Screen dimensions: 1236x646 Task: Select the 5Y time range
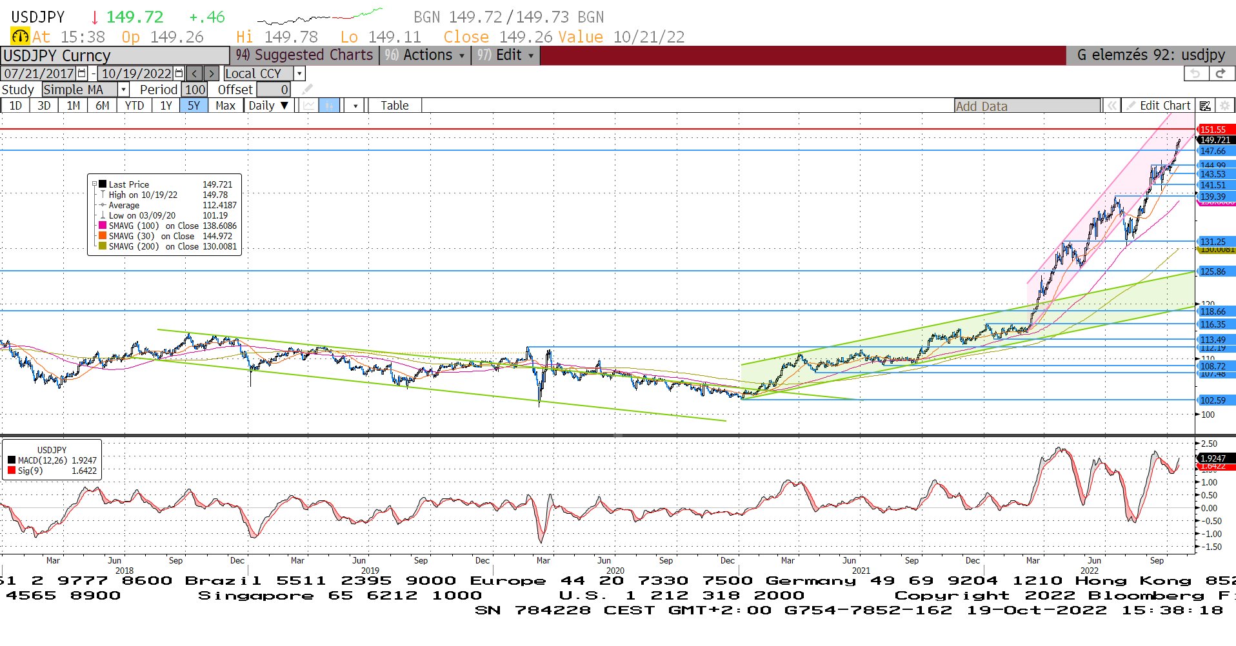pyautogui.click(x=194, y=106)
